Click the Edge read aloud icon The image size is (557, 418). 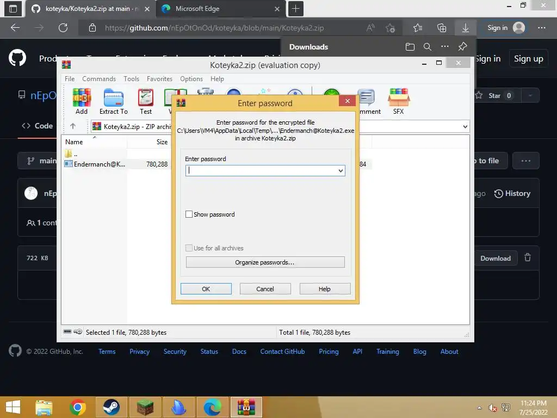pos(370,28)
